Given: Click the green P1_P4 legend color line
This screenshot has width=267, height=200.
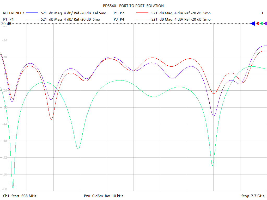Looking at the screenshot, I should (32, 19).
